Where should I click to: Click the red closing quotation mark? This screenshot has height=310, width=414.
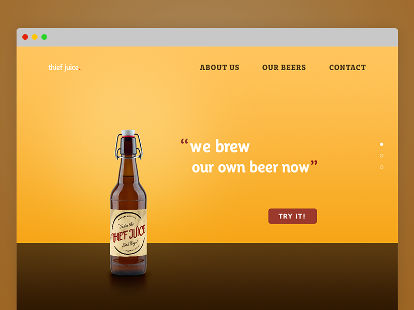point(314,163)
